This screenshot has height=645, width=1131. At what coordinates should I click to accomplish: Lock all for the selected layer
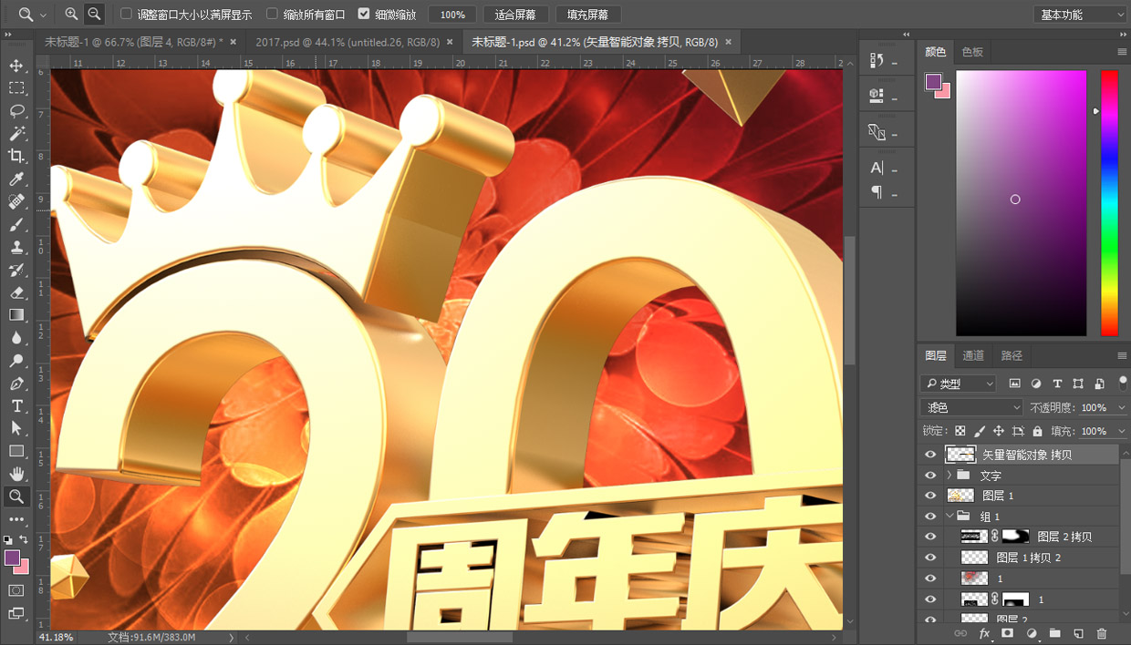tap(1037, 431)
